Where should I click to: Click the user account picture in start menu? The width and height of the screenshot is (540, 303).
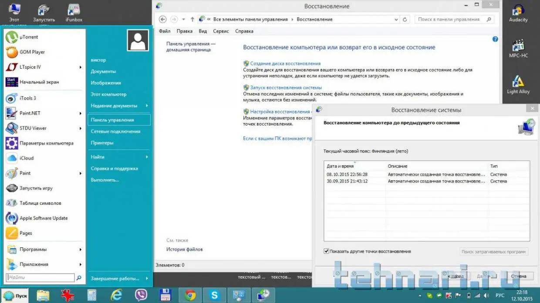point(138,40)
